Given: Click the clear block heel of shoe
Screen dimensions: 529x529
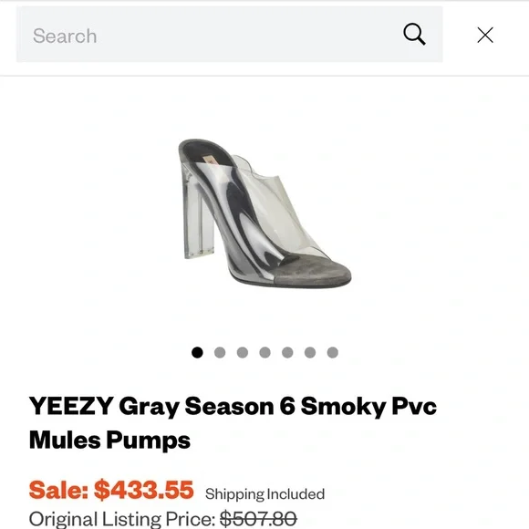Looking at the screenshot, I should (x=199, y=216).
